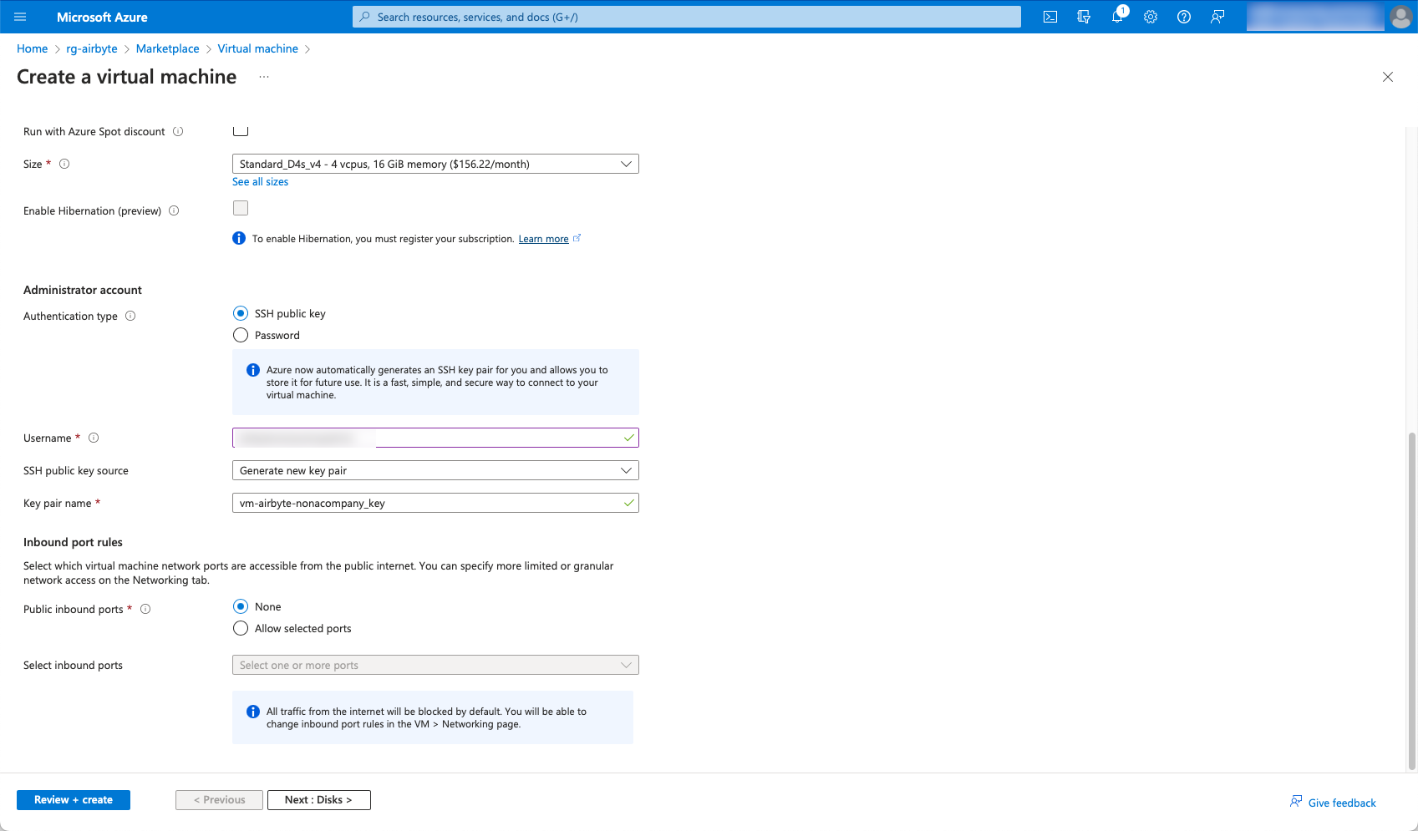The width and height of the screenshot is (1418, 831).
Task: Open the Directories and subscriptions filter icon
Action: point(1084,17)
